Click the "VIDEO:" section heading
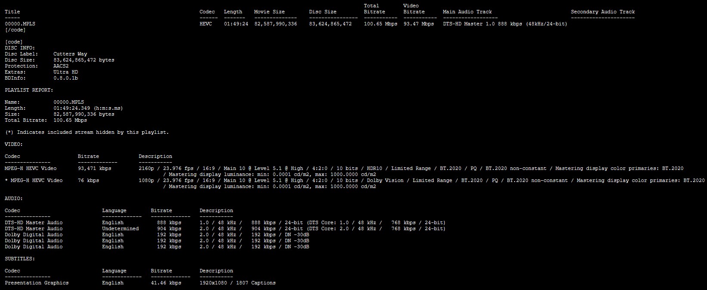 (14, 145)
